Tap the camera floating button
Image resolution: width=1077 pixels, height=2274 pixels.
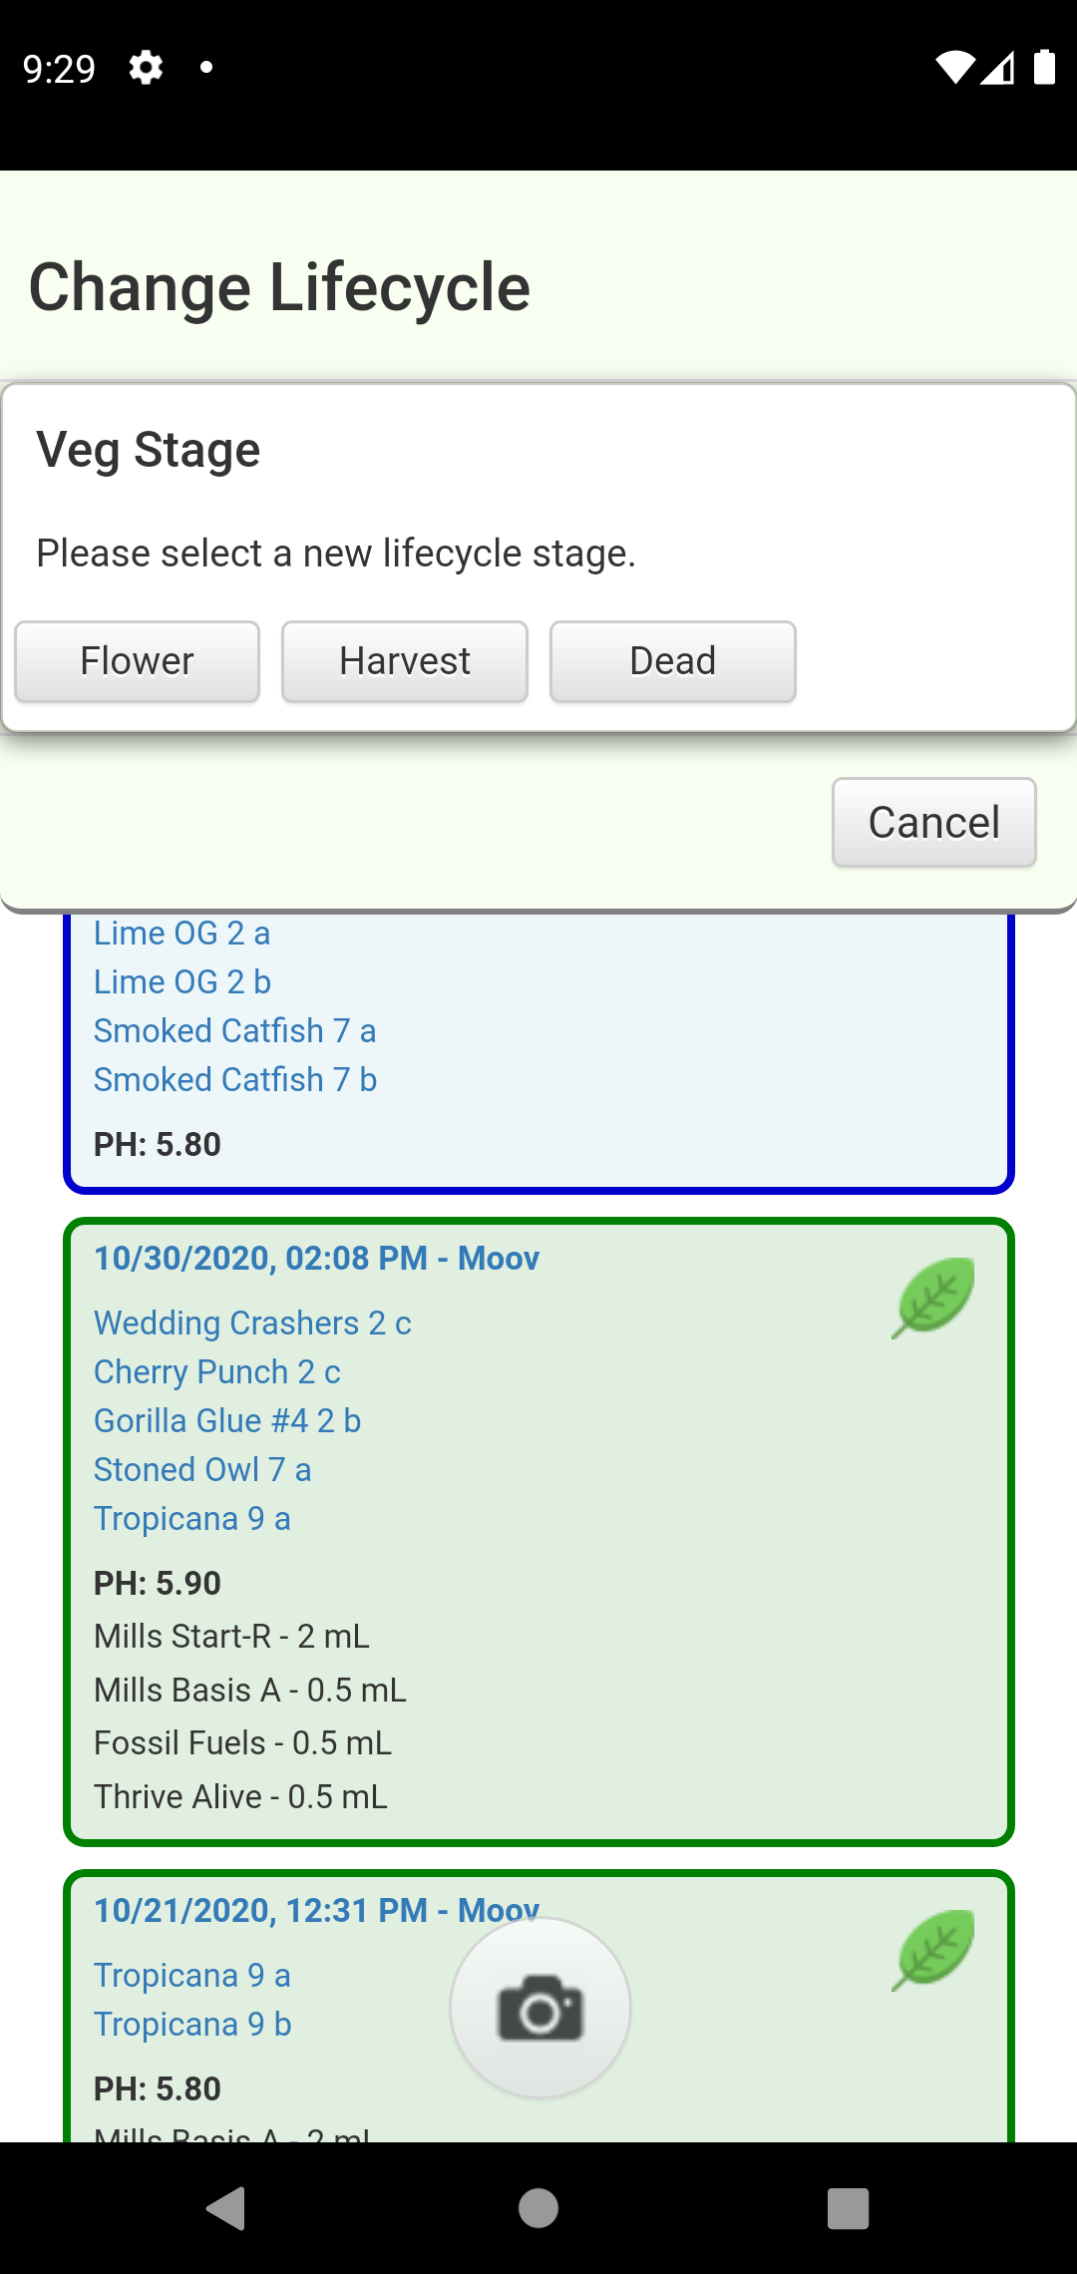(539, 2007)
